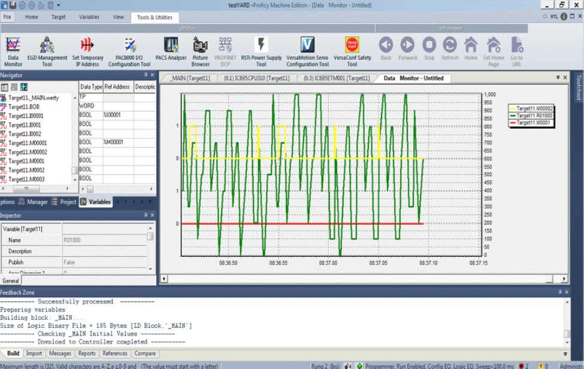Viewport: 584px width, 369px height.
Task: Select Target11._MAIN.werty in the variable list
Action: (34, 98)
